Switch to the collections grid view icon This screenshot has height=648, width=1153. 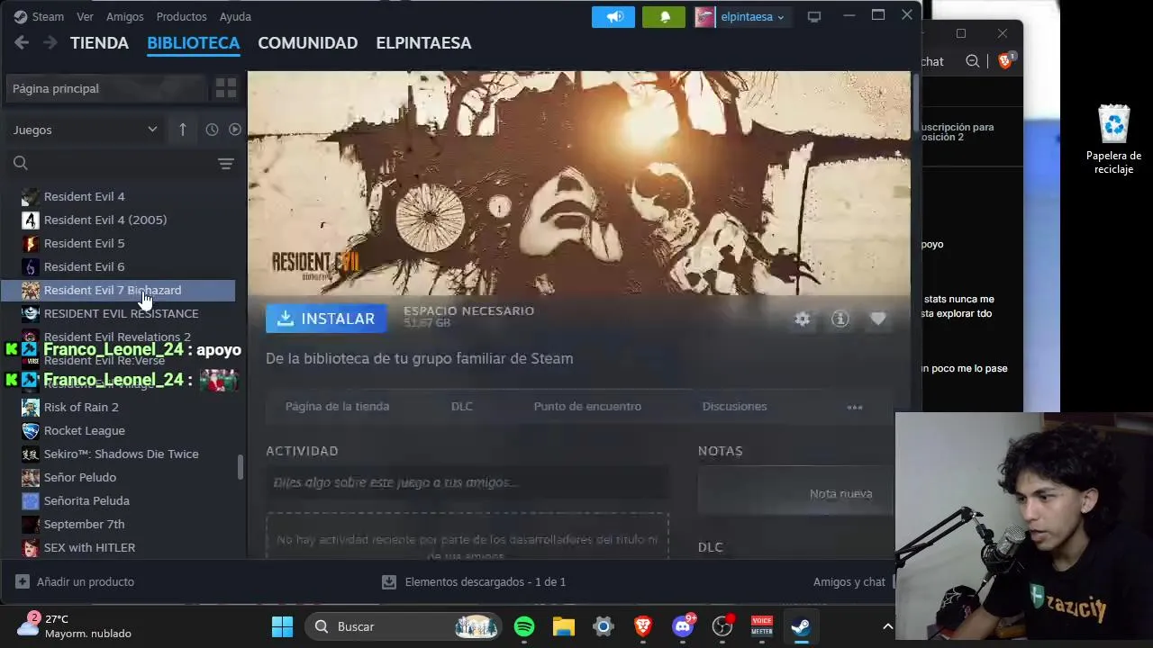coord(225,88)
